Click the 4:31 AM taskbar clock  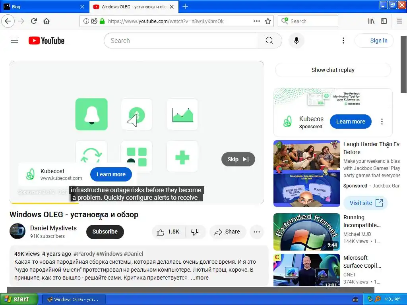pyautogui.click(x=392, y=299)
